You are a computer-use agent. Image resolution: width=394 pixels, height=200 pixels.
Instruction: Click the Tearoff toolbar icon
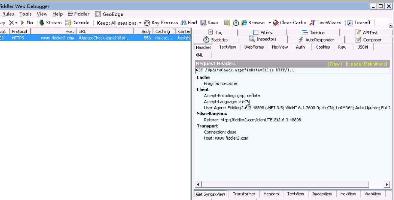350,23
